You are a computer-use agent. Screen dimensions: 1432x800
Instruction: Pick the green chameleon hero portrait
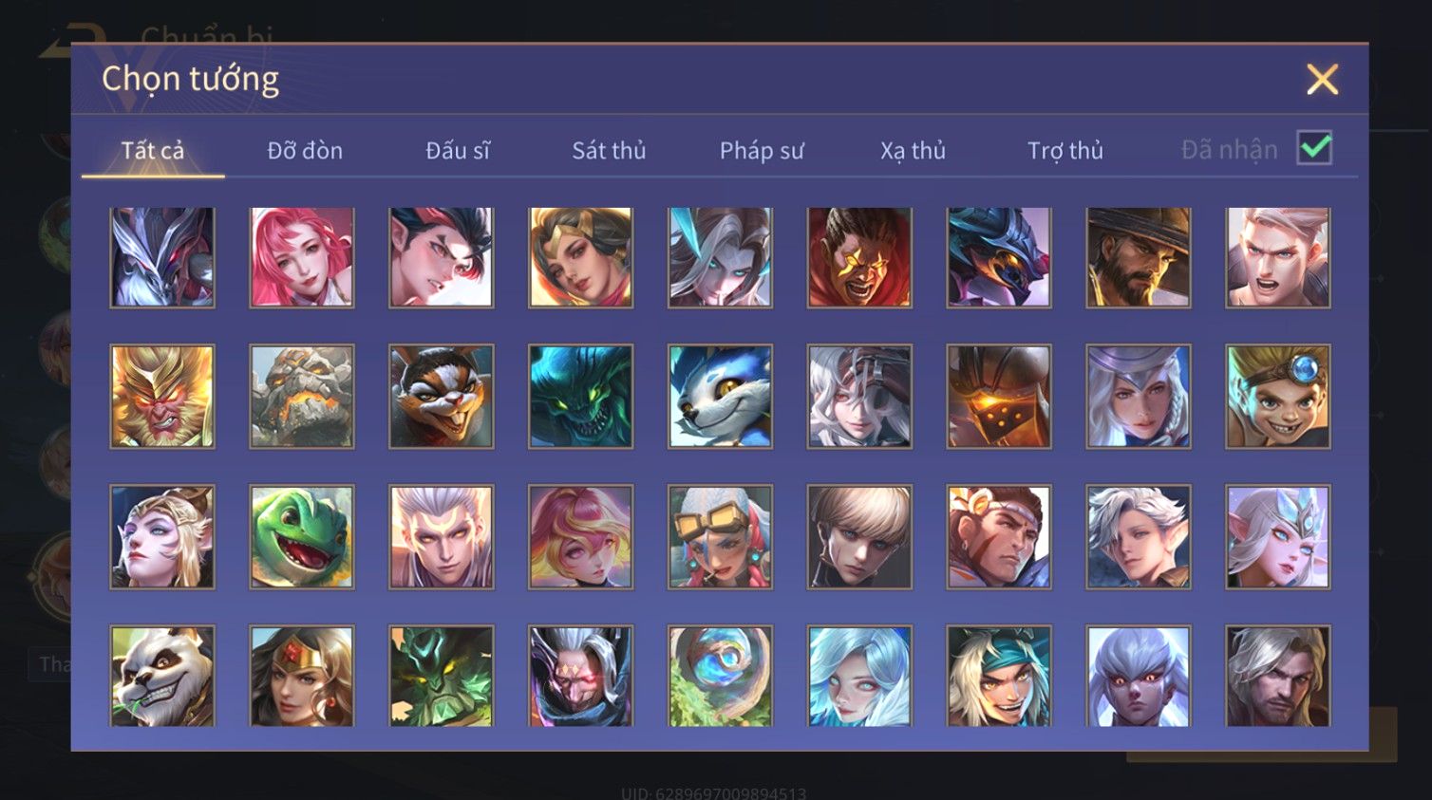coord(302,536)
